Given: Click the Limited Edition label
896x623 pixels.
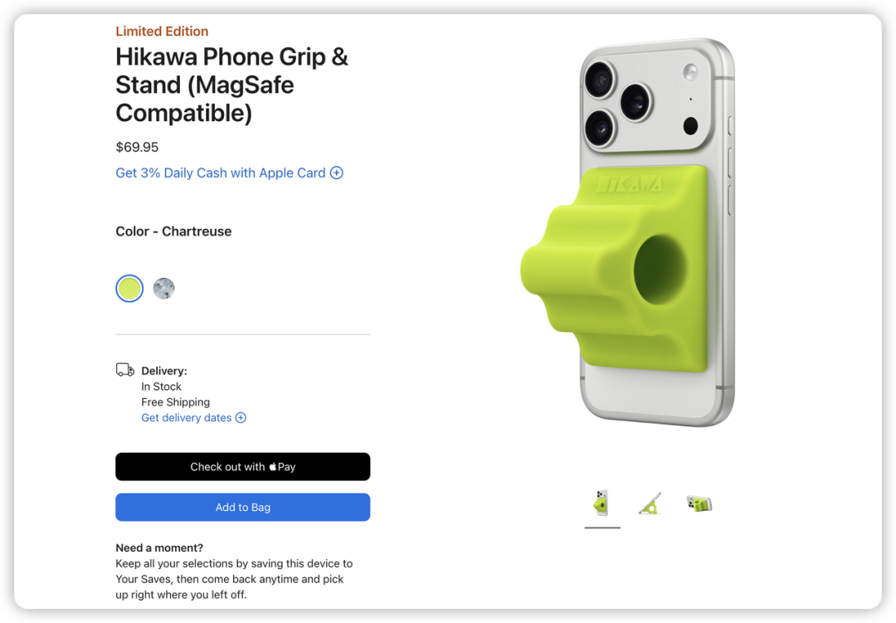Looking at the screenshot, I should point(162,31).
